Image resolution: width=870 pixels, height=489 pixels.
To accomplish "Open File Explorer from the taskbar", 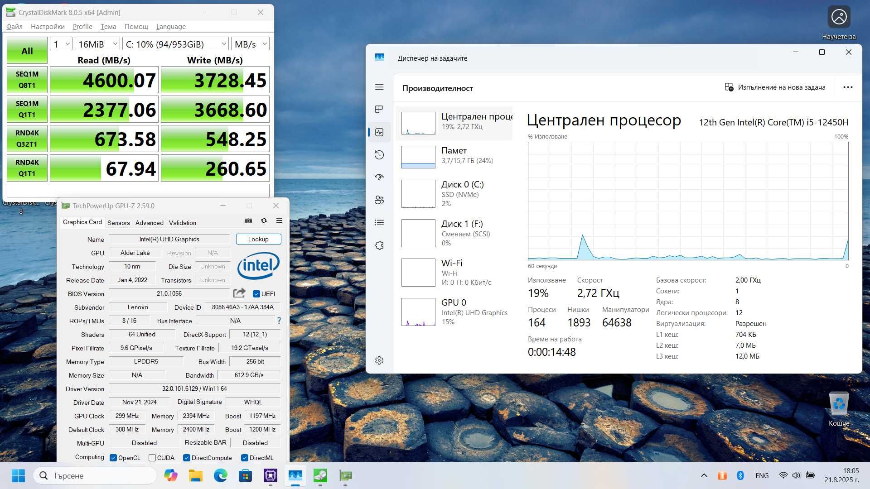I will point(196,475).
